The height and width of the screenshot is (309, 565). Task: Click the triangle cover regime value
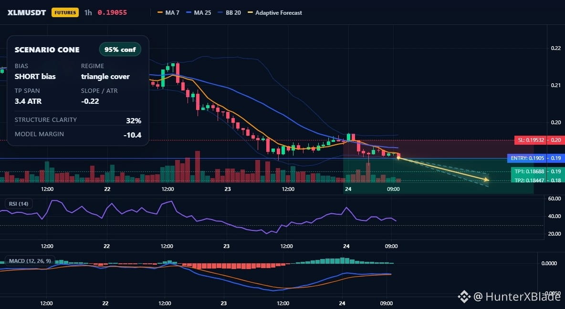click(105, 76)
